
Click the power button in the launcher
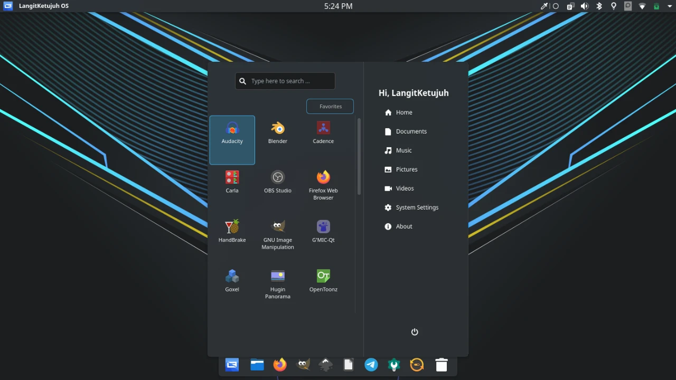tap(415, 332)
